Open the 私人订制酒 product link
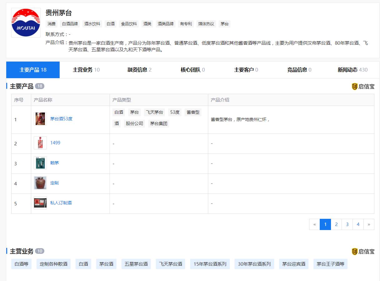 coord(61,203)
